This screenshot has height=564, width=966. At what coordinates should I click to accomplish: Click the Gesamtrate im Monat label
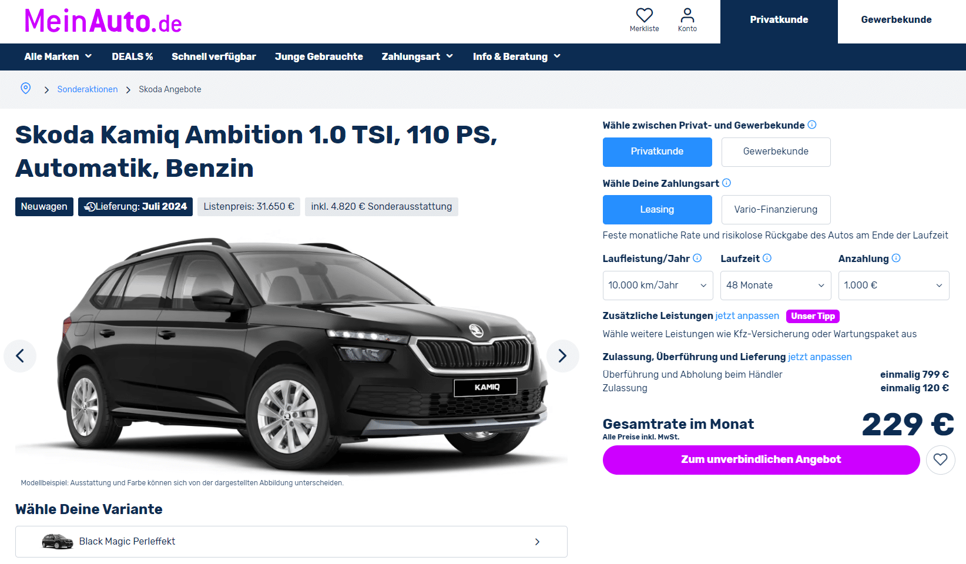click(x=678, y=424)
